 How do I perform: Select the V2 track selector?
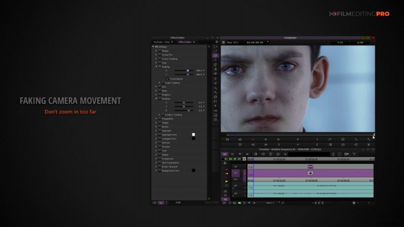235,167
